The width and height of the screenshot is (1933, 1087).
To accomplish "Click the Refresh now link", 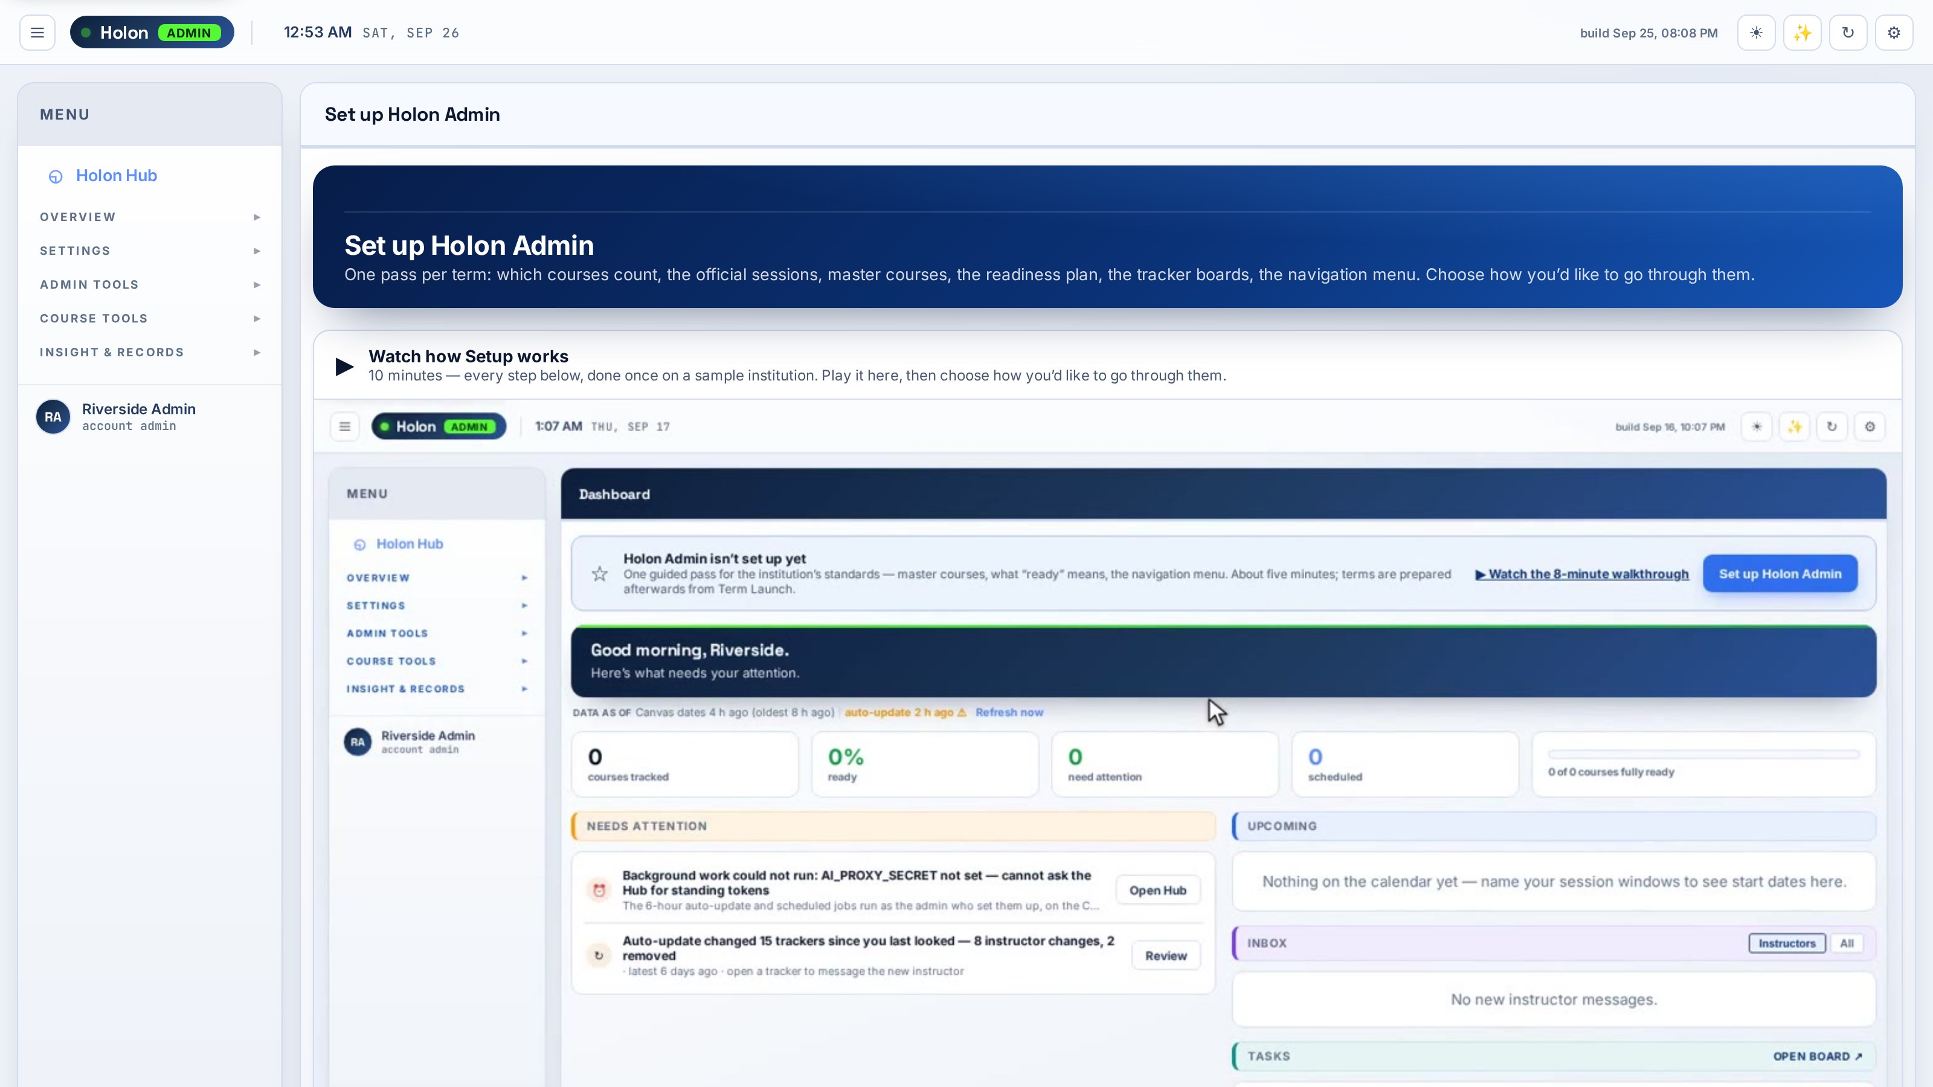I will tap(1009, 712).
